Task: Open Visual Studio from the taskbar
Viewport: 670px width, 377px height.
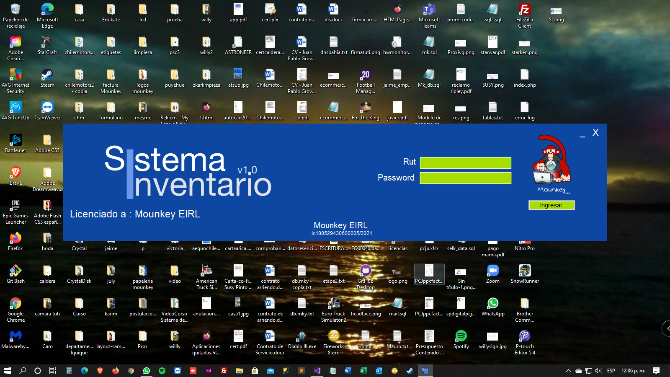Action: (x=317, y=371)
